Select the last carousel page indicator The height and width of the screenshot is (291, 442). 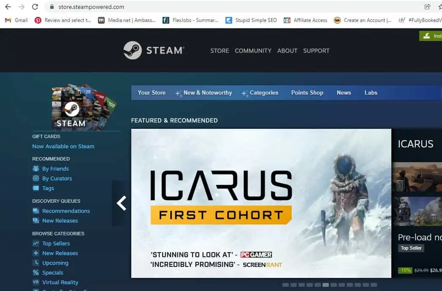click(374, 285)
